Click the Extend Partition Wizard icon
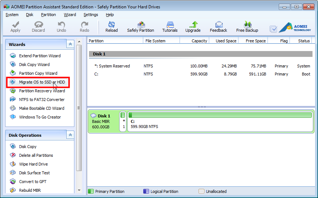The image size is (318, 198). (x=13, y=55)
